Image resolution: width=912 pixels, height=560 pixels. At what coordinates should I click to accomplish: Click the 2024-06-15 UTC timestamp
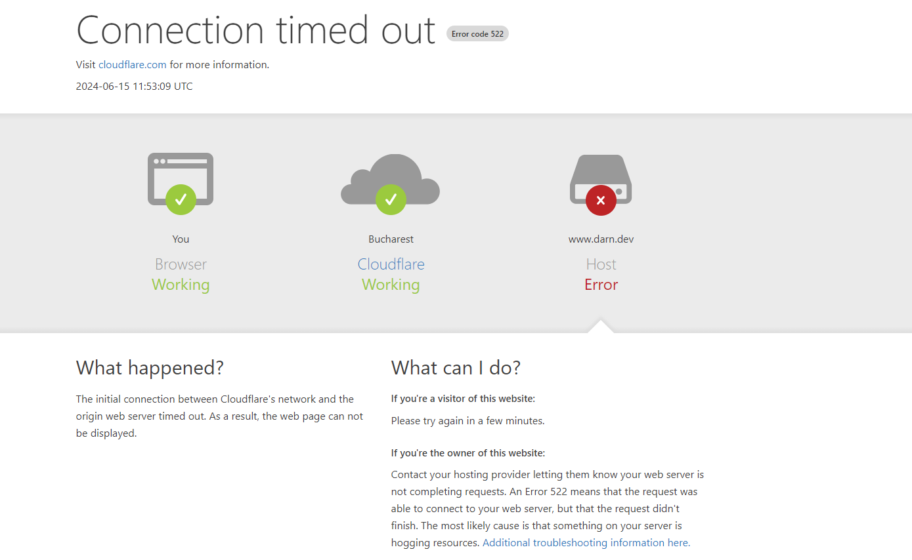coord(135,86)
